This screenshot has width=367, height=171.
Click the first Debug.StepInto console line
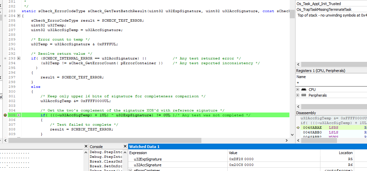[106, 152]
